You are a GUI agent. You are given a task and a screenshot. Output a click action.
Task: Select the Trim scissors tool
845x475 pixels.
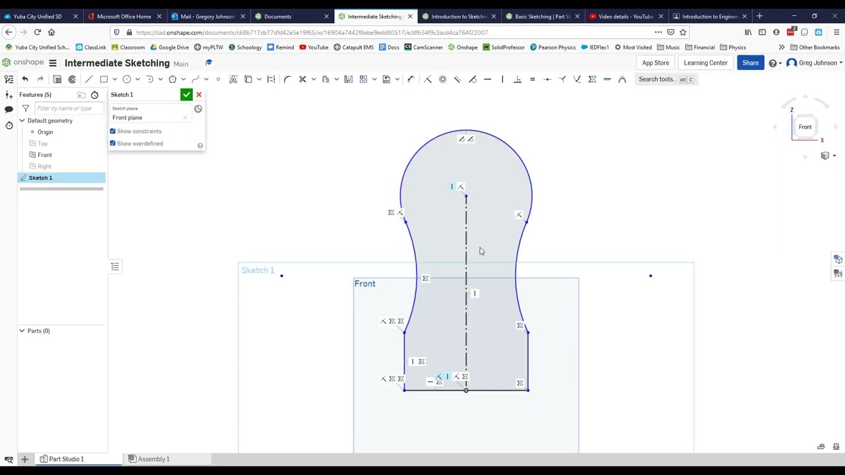pos(302,79)
